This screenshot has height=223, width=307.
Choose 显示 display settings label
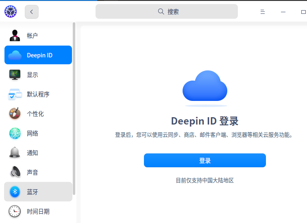click(x=32, y=74)
